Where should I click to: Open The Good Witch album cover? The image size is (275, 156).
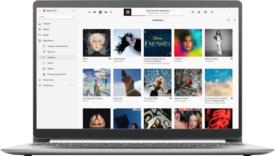[158, 83]
